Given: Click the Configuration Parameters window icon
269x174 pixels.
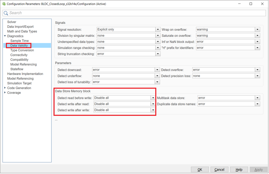Looking at the screenshot, I should point(4,4).
